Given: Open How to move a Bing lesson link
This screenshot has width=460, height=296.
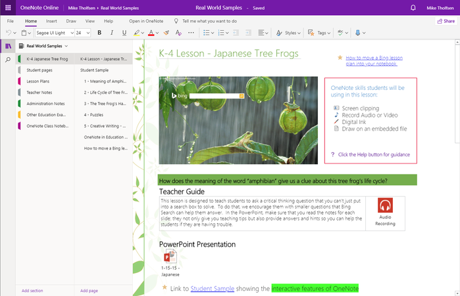Looking at the screenshot, I should click(x=374, y=61).
